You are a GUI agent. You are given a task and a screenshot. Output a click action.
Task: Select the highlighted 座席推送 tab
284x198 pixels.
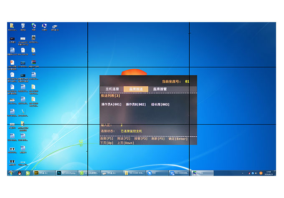[136, 89]
